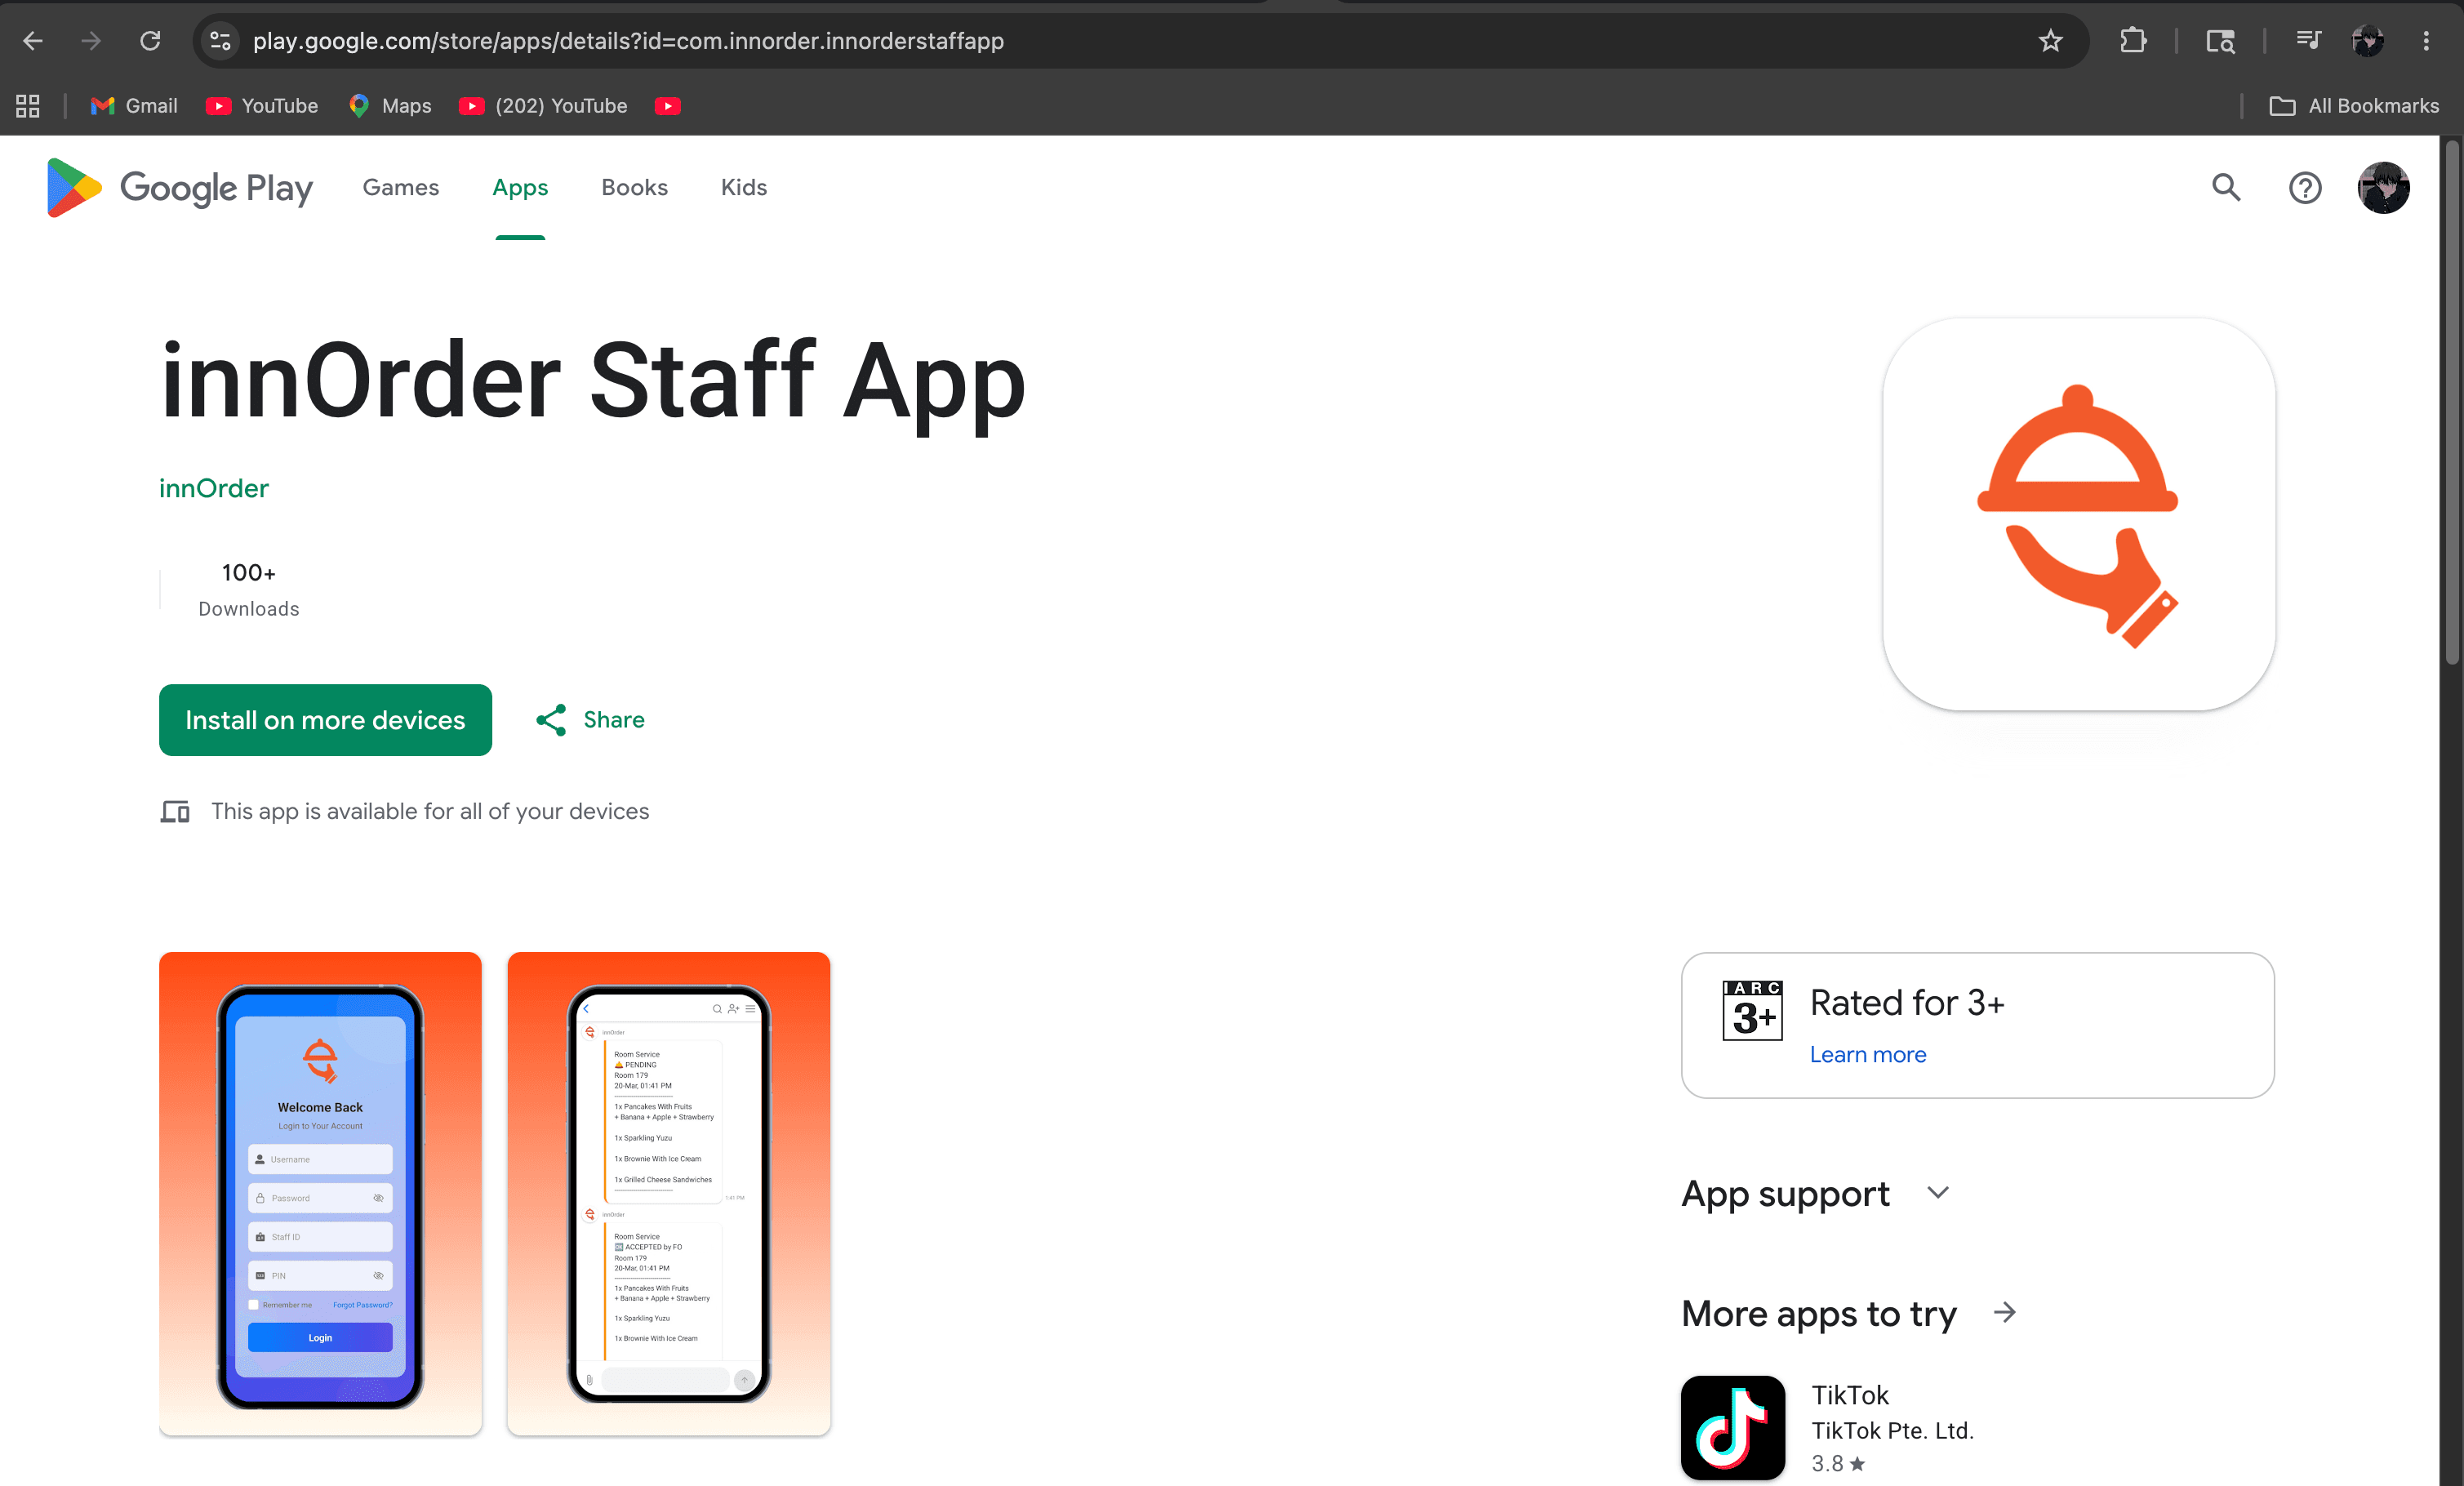The image size is (2464, 1486).
Task: Open the YouTube bookmark
Action: (x=262, y=106)
